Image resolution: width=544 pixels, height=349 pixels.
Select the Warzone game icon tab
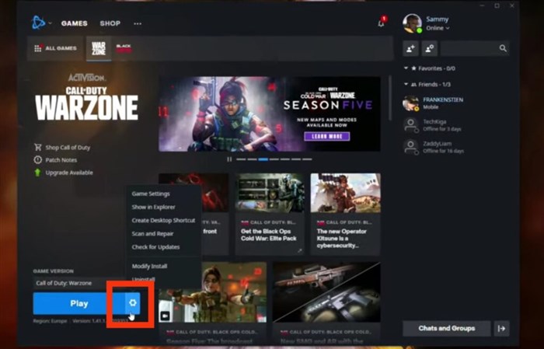(99, 48)
